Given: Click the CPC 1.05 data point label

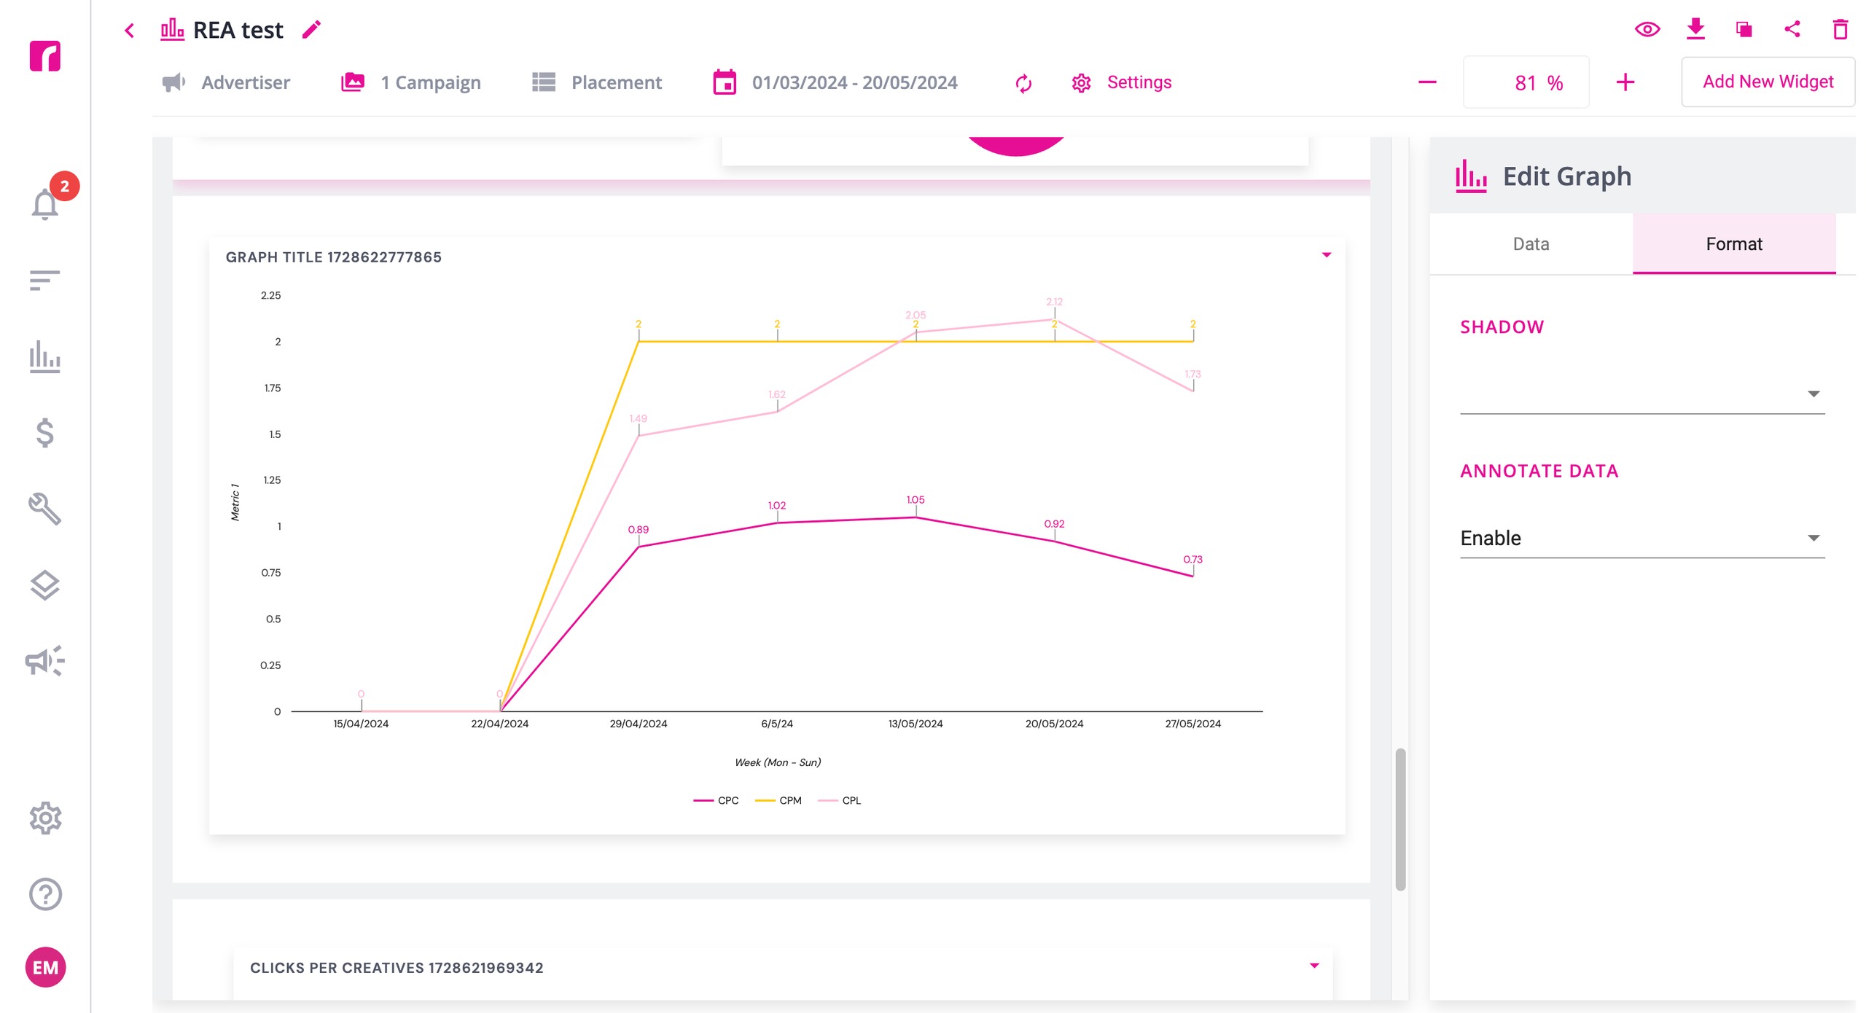Looking at the screenshot, I should [x=915, y=500].
